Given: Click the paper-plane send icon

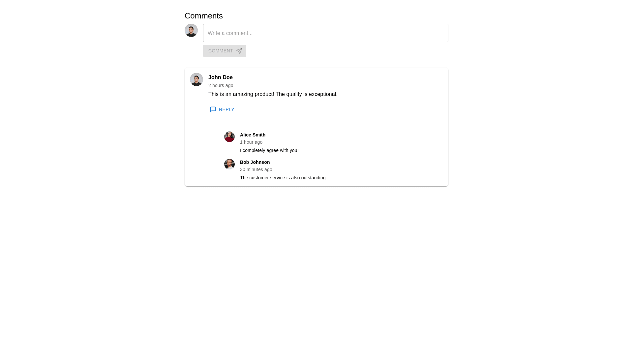Looking at the screenshot, I should 239,51.
